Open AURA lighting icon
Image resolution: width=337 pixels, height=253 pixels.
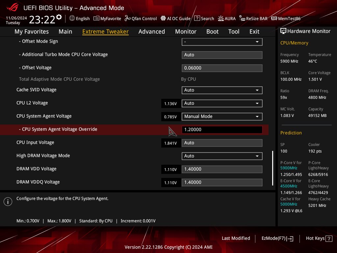click(221, 18)
